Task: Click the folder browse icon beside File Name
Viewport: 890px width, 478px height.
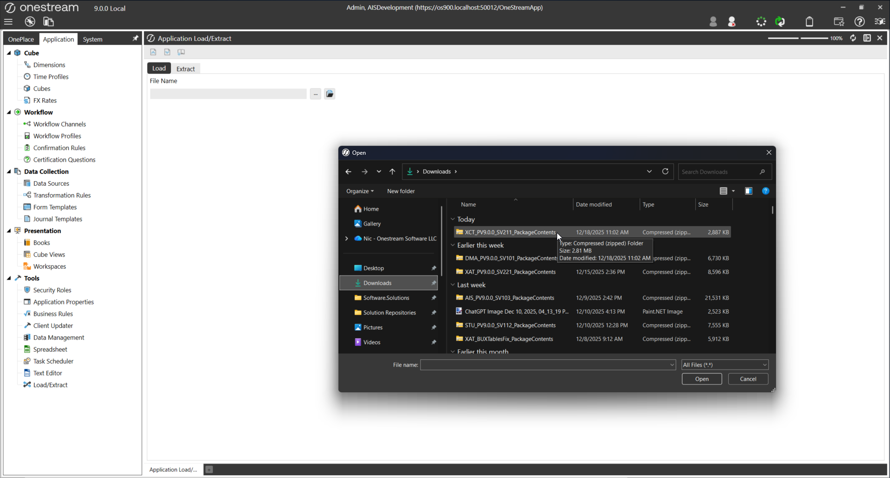Action: click(330, 94)
